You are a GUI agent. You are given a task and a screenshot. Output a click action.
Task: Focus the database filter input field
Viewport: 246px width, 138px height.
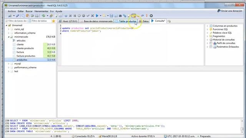pos(16,21)
